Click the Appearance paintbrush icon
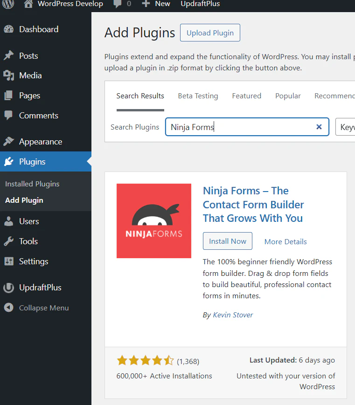 (9, 141)
